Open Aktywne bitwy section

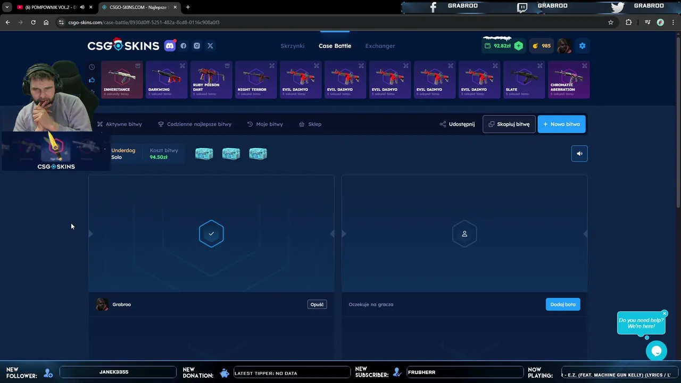(x=119, y=124)
